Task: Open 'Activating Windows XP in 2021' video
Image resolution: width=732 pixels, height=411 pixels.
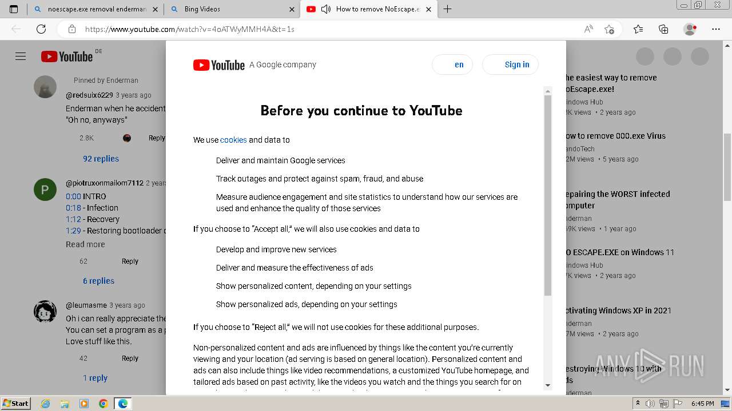Action: (x=619, y=311)
